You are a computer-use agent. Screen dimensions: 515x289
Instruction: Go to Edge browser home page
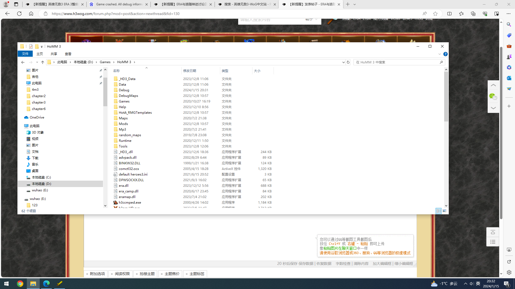click(31, 14)
